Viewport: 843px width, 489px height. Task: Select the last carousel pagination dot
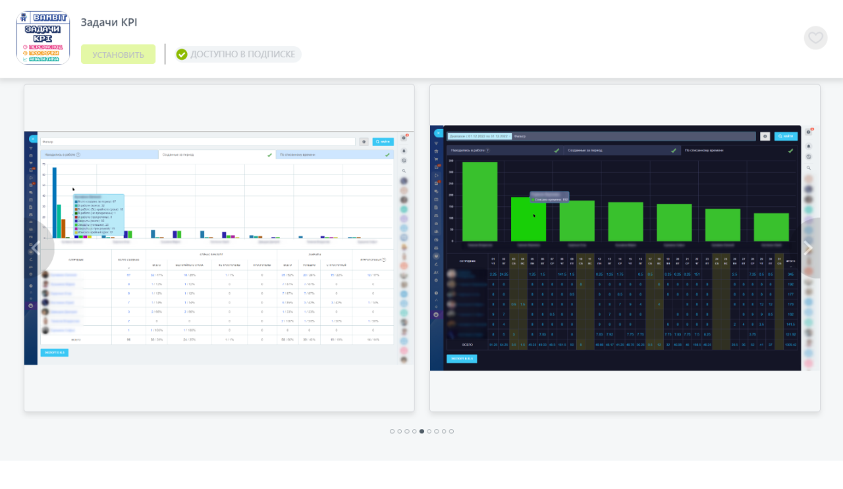(x=451, y=432)
